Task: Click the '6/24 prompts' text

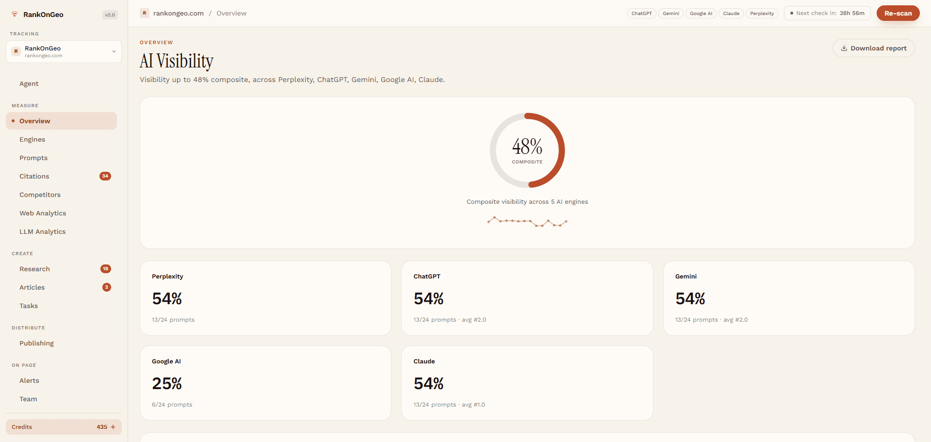Action: coord(172,405)
